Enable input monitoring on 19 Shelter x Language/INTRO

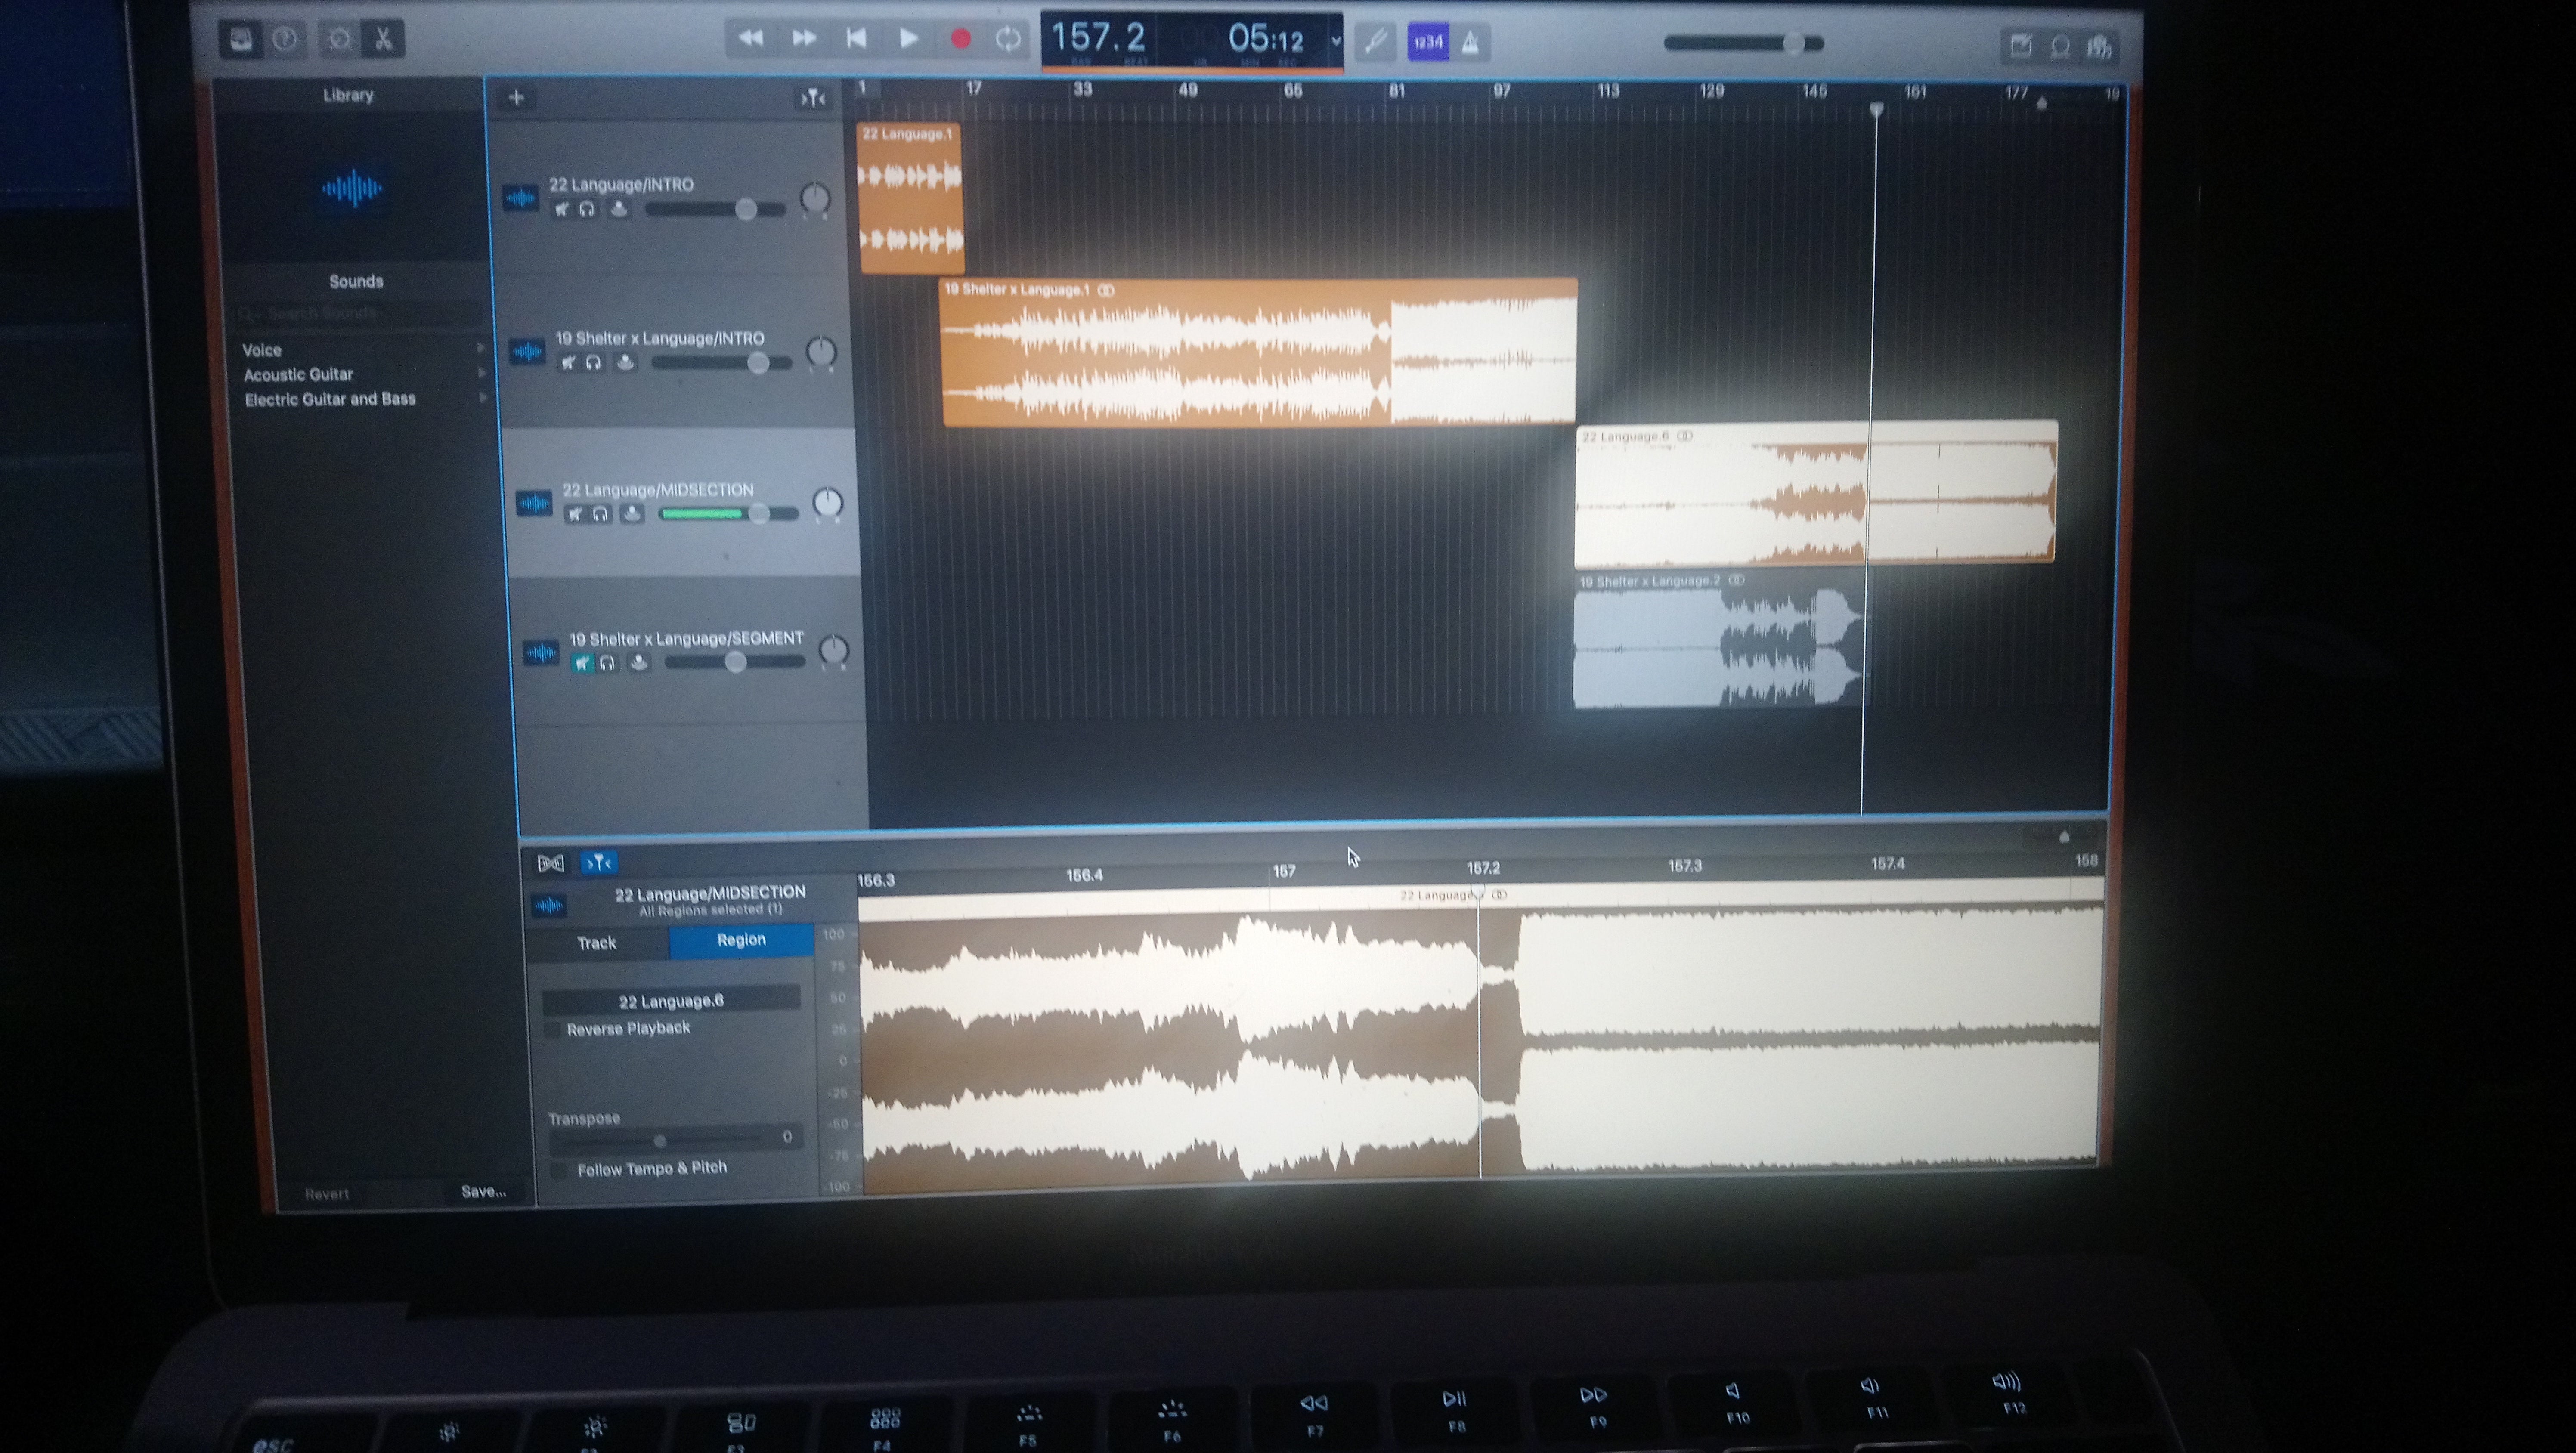(625, 362)
